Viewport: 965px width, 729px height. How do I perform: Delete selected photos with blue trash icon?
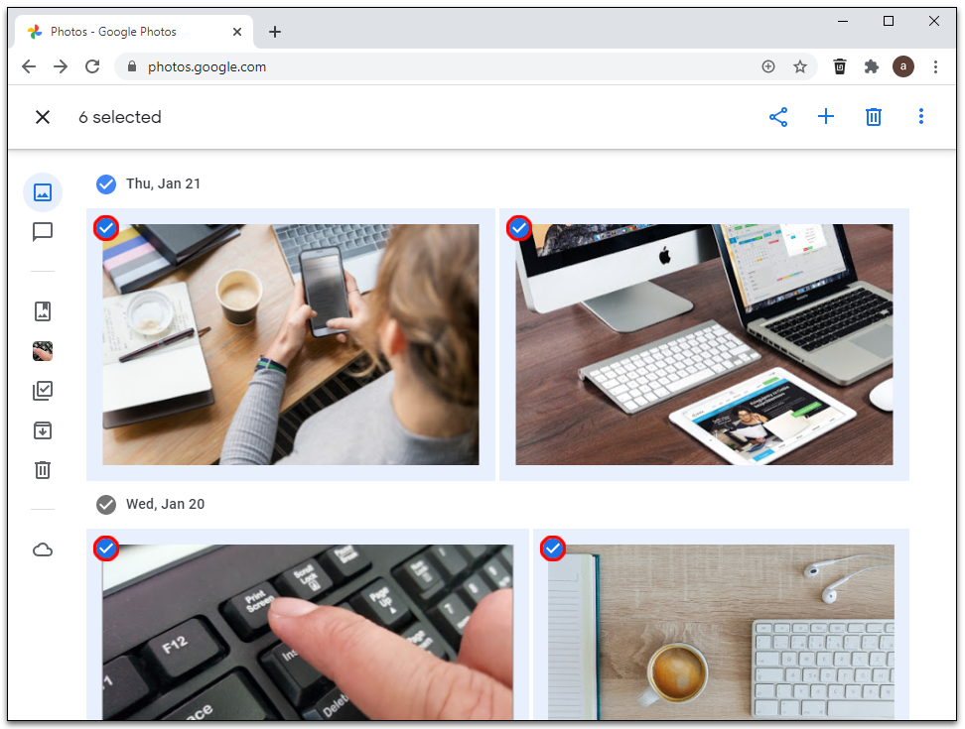pos(874,117)
